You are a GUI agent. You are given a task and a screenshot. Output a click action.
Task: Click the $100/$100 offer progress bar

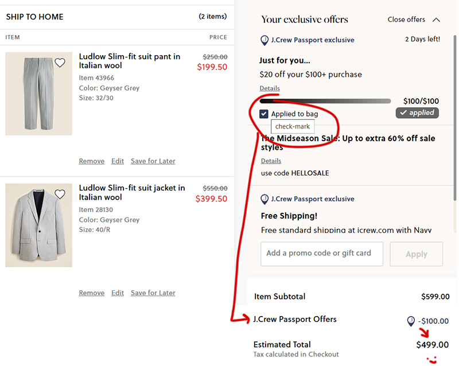325,102
